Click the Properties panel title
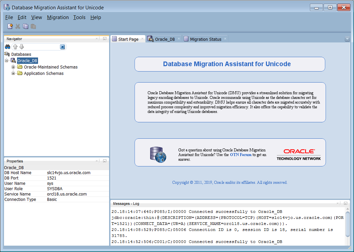 (15, 161)
